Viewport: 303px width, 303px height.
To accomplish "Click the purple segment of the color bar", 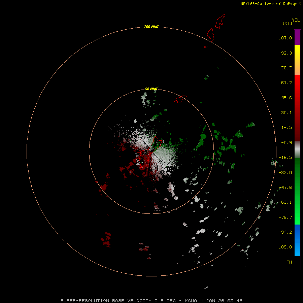I will (297, 37).
